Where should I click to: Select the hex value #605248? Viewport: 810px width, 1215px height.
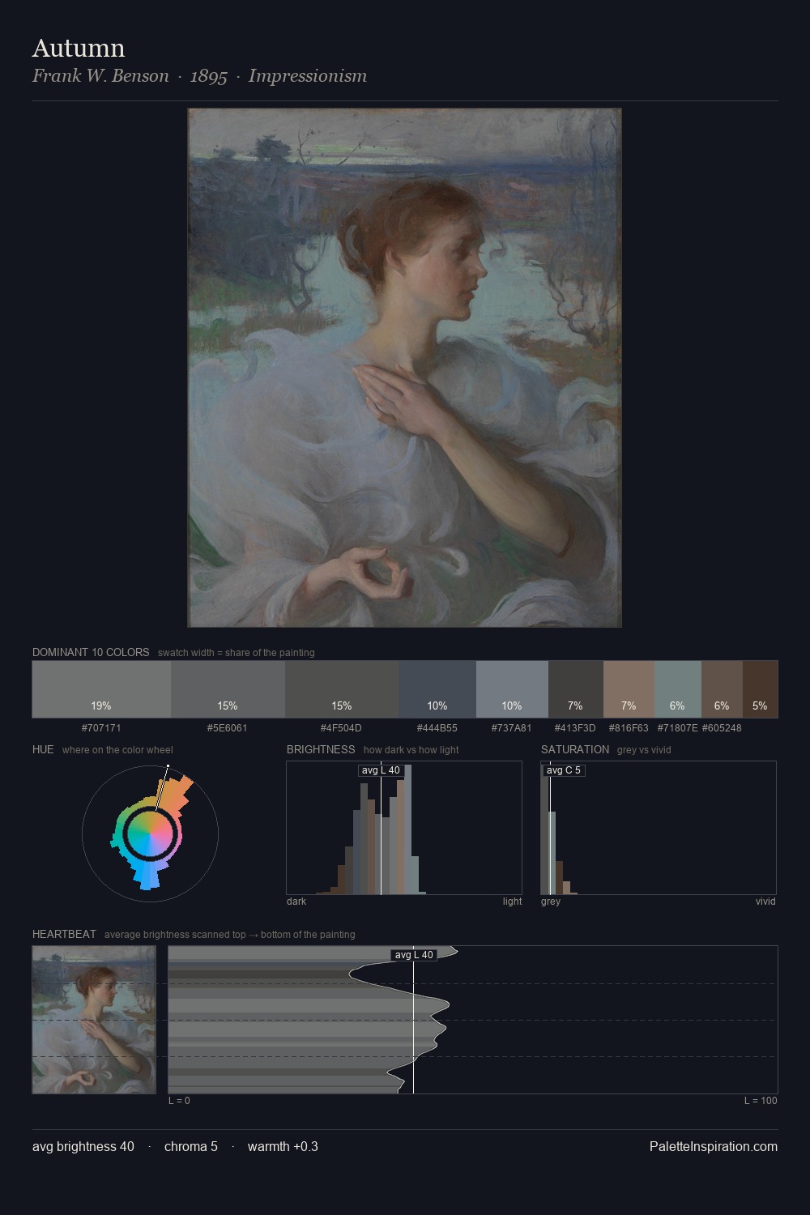click(722, 728)
